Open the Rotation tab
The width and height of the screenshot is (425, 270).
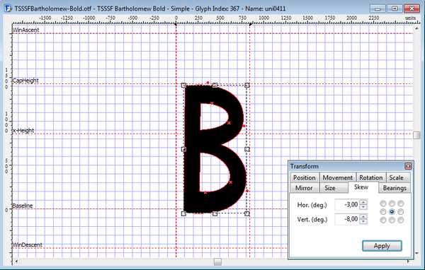[x=370, y=177]
